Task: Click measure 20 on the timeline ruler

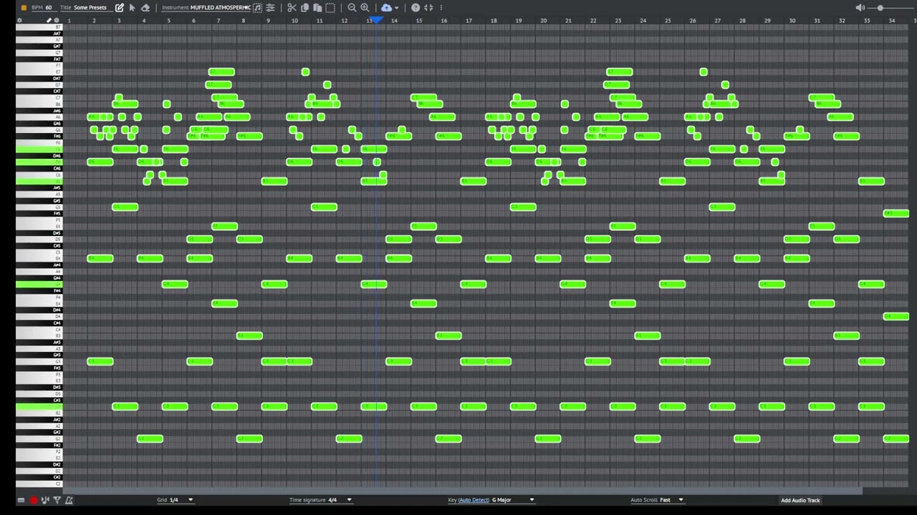Action: point(543,20)
